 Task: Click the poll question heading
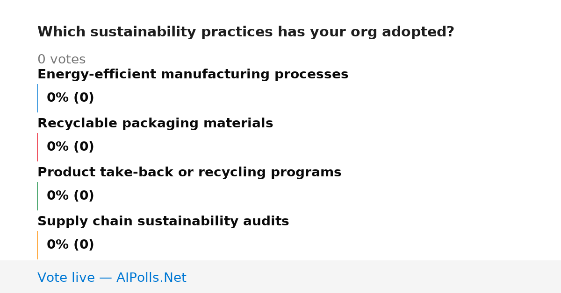point(246,32)
